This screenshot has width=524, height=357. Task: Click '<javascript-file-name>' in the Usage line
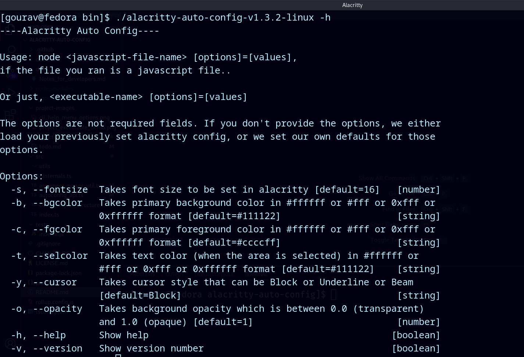pyautogui.click(x=126, y=57)
